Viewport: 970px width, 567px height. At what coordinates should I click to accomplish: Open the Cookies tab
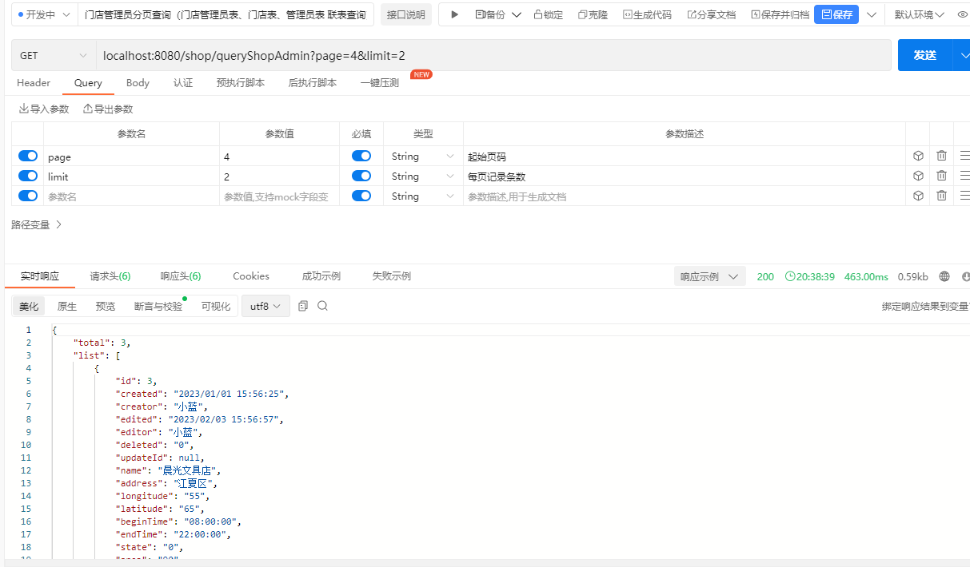tap(250, 276)
